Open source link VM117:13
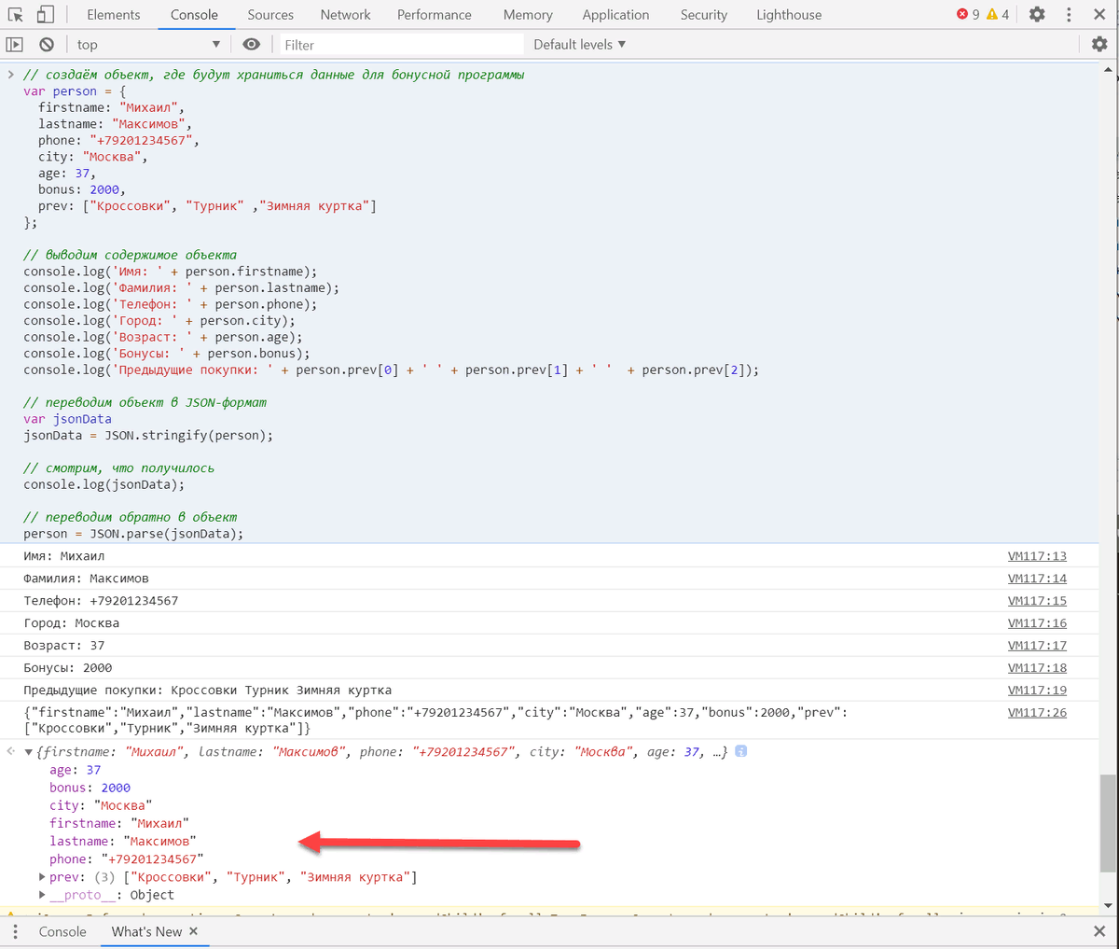This screenshot has width=1119, height=949. [1037, 556]
